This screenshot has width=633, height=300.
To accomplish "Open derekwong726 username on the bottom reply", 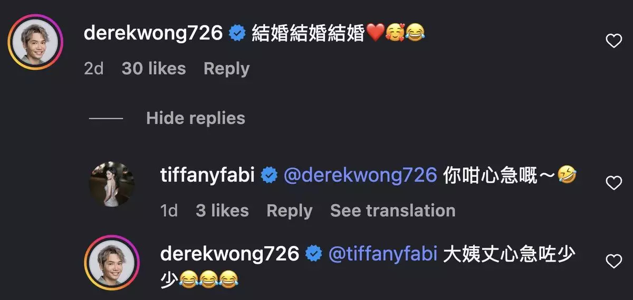I will 229,254.
